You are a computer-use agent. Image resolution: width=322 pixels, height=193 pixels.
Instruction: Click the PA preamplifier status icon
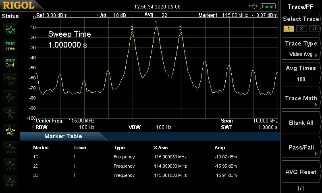coord(10,114)
